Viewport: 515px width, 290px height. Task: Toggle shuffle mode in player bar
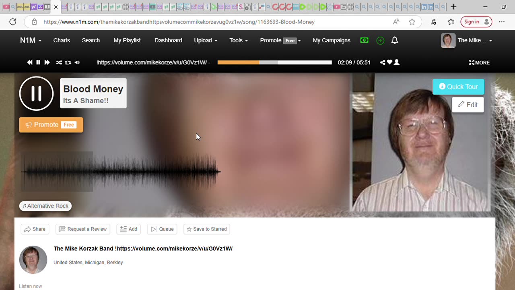click(59, 62)
